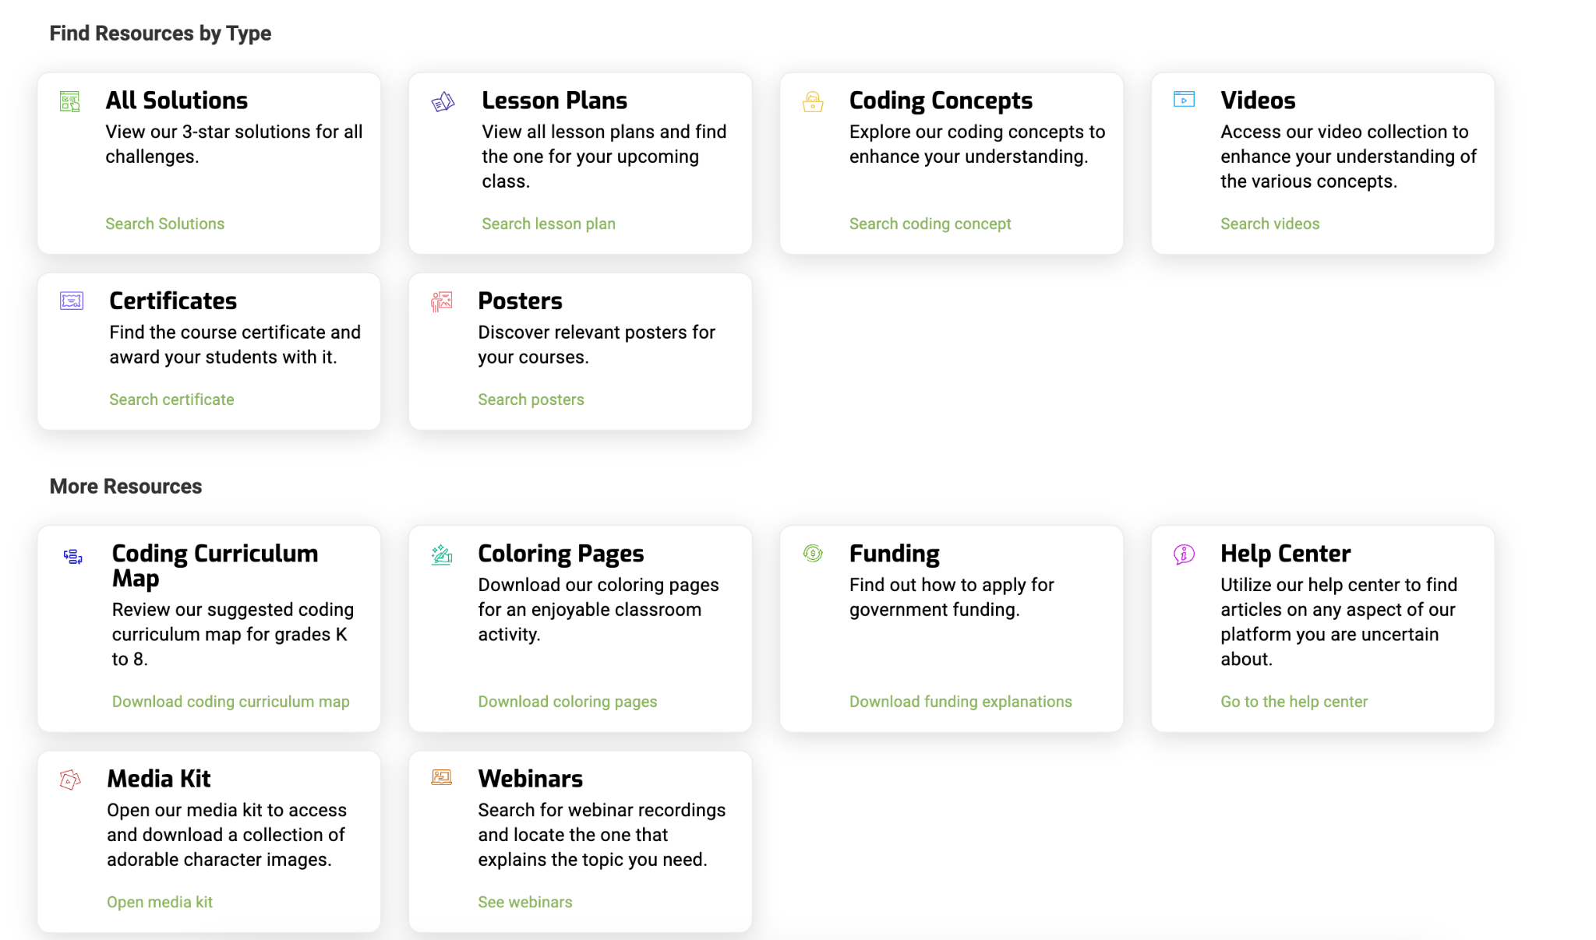This screenshot has width=1596, height=940.
Task: Click the Help Center info icon
Action: [x=1184, y=554]
